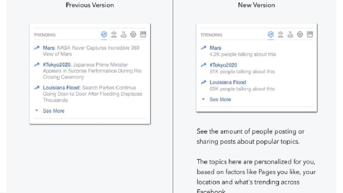Select Science flask icon in New Version panel
343x193 pixels.
[290, 34]
